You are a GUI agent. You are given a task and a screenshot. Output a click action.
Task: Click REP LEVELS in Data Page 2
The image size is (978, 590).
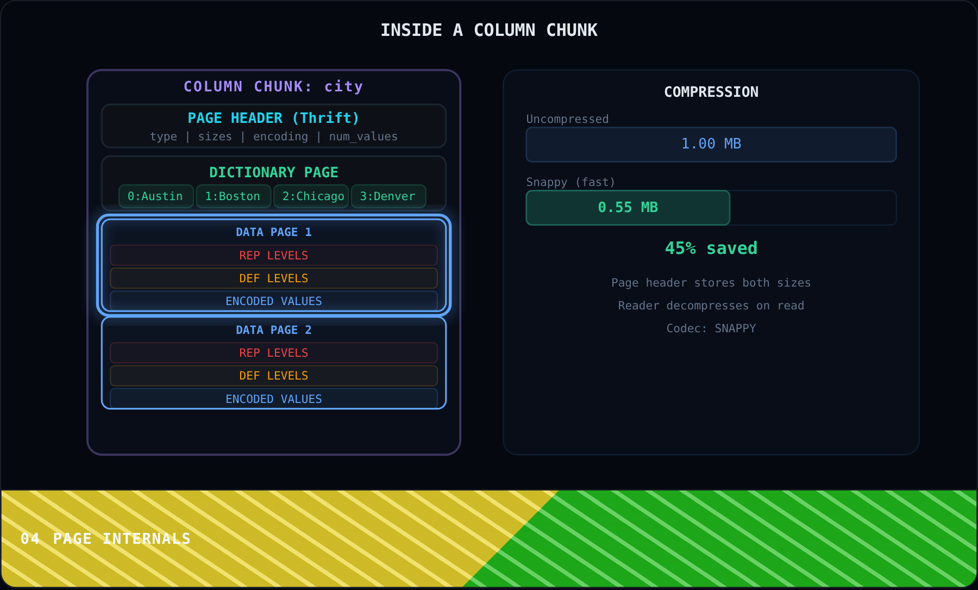(274, 353)
